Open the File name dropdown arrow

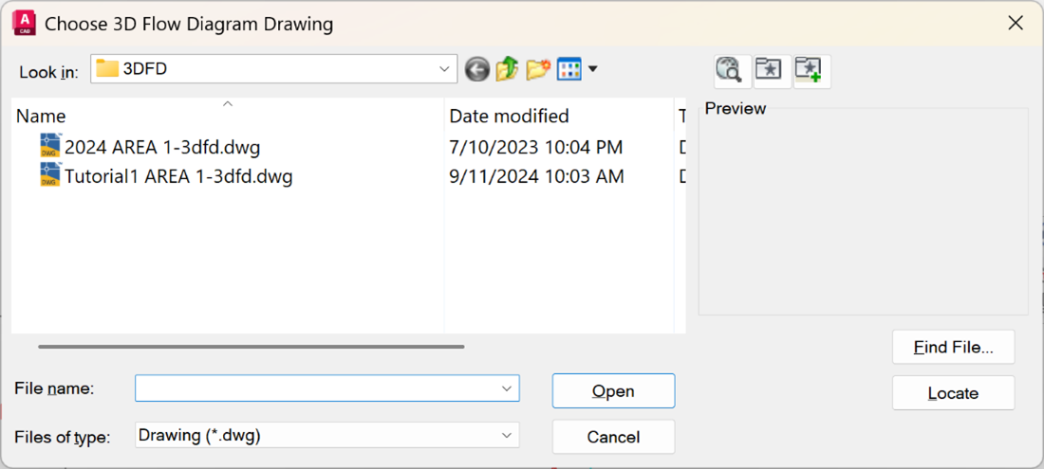tap(506, 388)
